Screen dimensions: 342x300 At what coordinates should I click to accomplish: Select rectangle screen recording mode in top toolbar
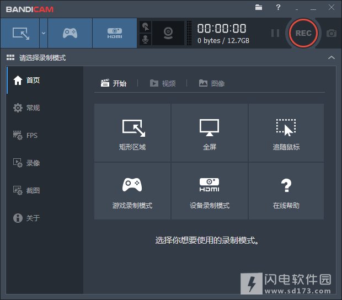20,33
